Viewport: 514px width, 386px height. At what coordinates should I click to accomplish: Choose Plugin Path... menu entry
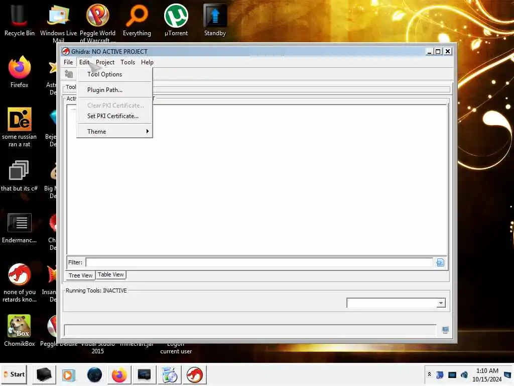coord(114,90)
